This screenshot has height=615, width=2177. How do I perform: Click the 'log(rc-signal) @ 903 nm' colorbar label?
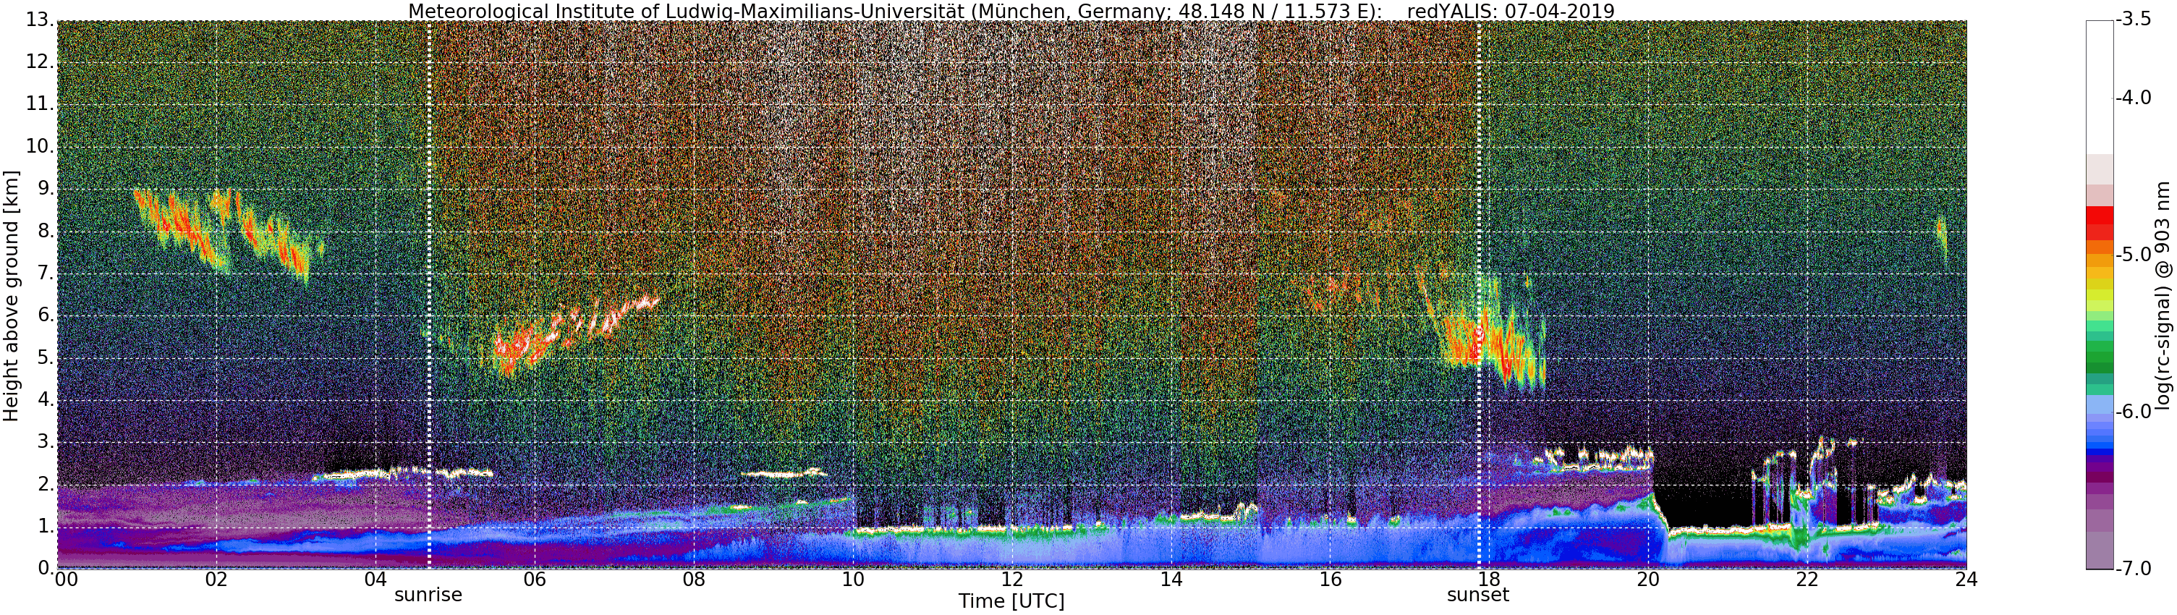[2163, 296]
